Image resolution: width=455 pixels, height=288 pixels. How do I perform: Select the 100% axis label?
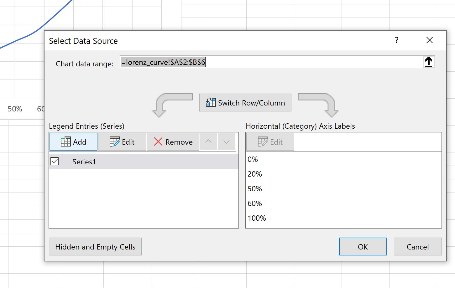click(257, 218)
